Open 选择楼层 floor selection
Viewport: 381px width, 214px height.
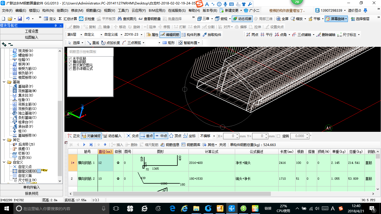360,19
